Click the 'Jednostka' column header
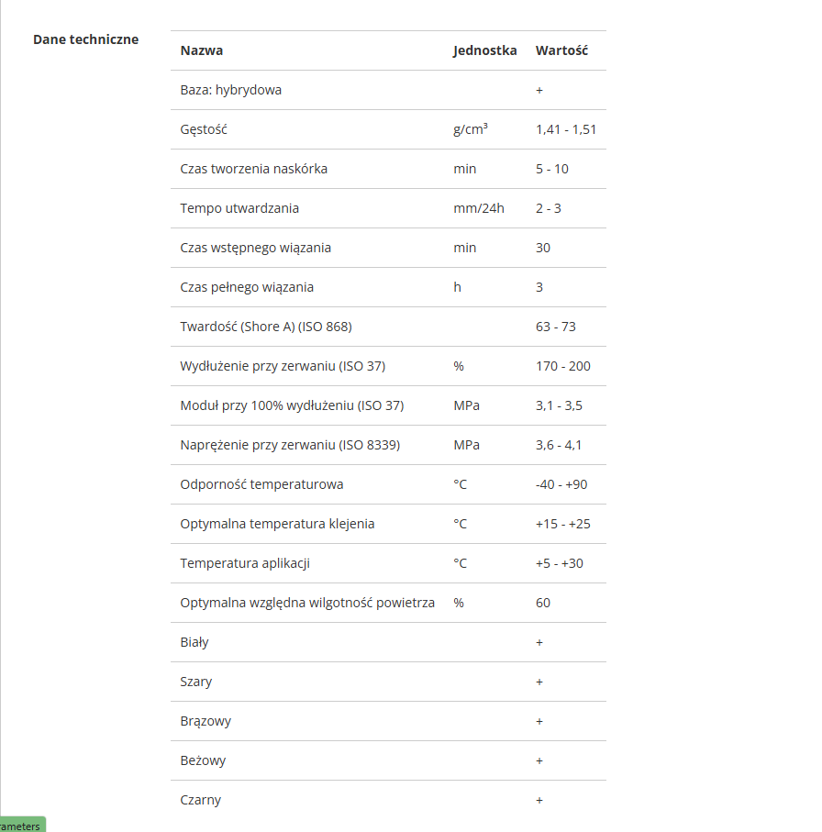Screen dimensions: 822x832 point(484,50)
